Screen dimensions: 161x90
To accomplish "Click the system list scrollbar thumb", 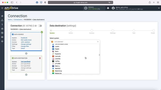I will tap(99, 55).
